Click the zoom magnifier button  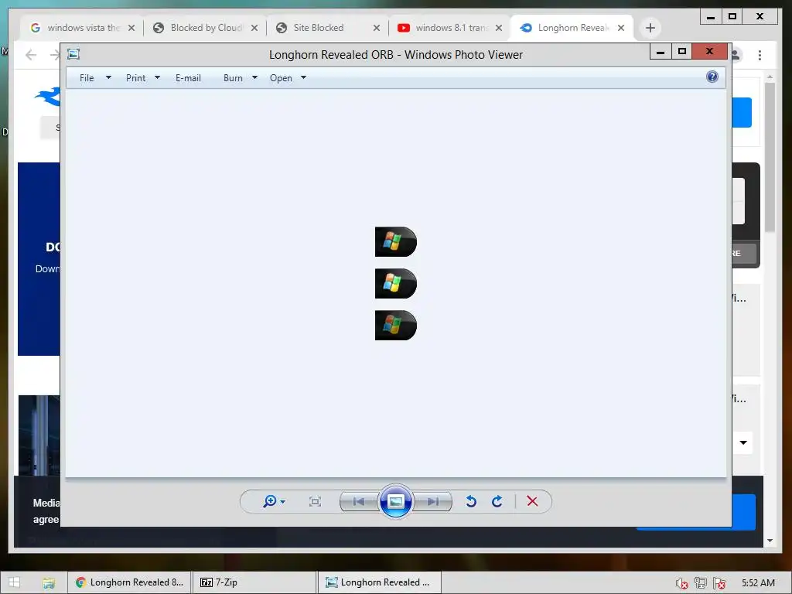point(270,501)
